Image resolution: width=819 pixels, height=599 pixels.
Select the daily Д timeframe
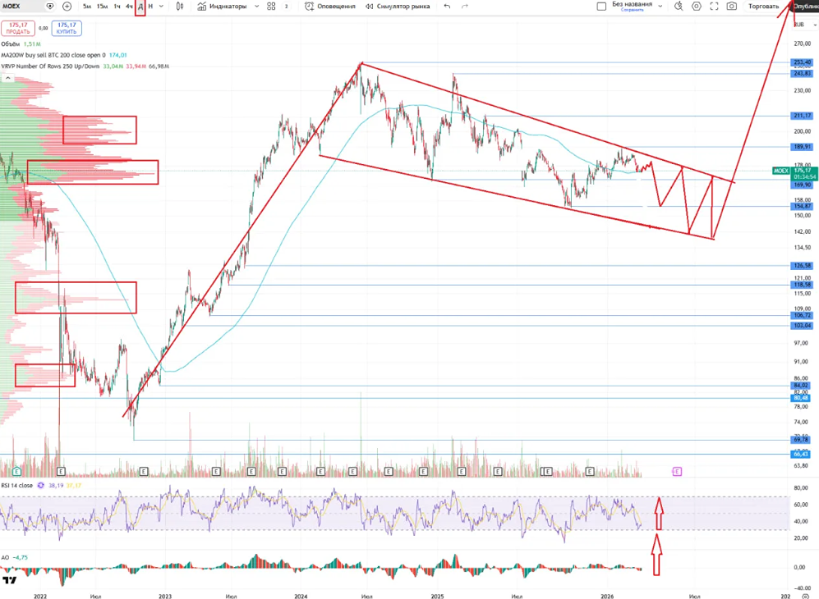140,7
